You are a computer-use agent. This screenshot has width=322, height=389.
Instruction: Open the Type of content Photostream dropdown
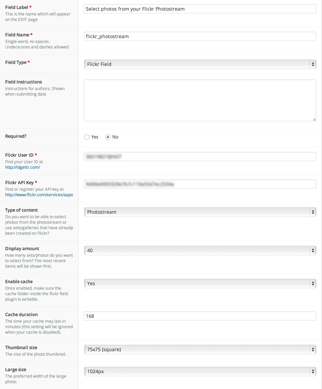click(200, 212)
